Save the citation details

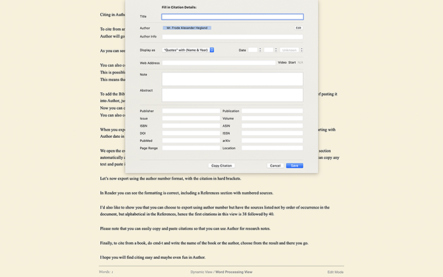[294, 165]
